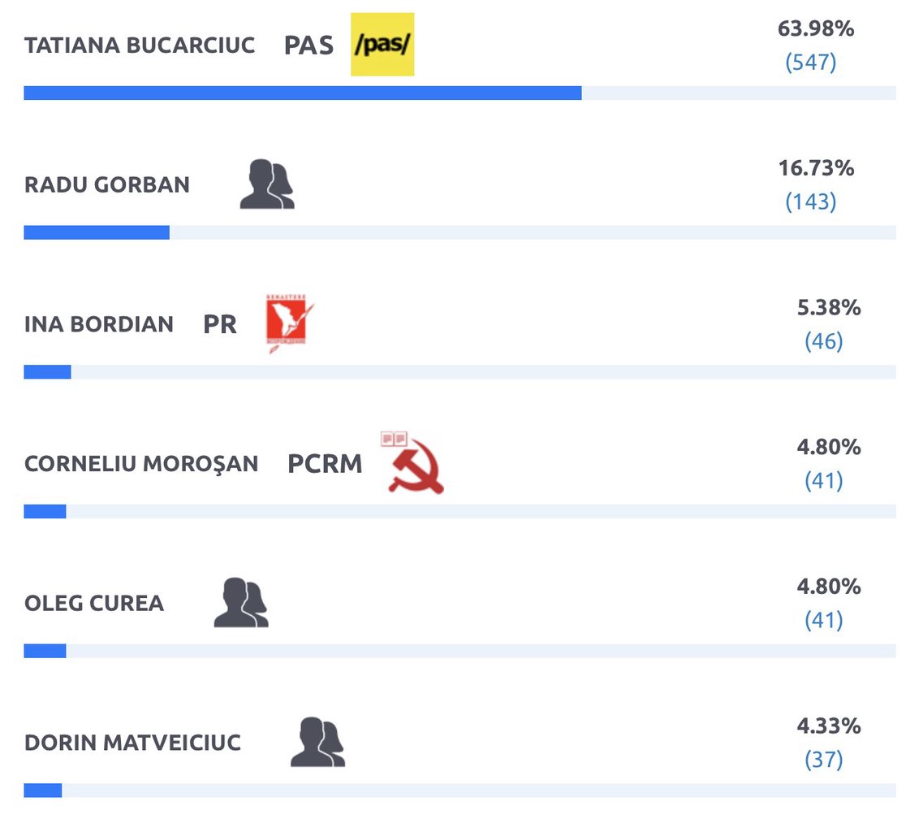Viewport: 906px width, 832px height.
Task: Click the (46) vote count for Bordian
Action: (x=823, y=341)
